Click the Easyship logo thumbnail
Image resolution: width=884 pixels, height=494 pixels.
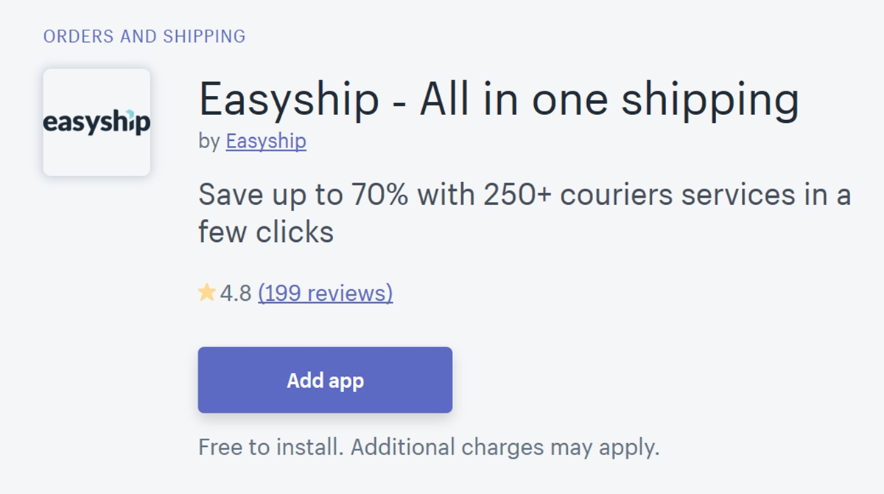coord(97,122)
